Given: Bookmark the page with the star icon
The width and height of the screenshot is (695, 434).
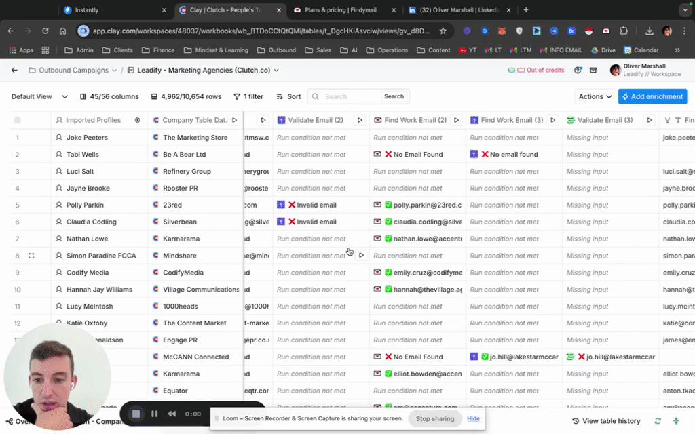Looking at the screenshot, I should click(443, 31).
